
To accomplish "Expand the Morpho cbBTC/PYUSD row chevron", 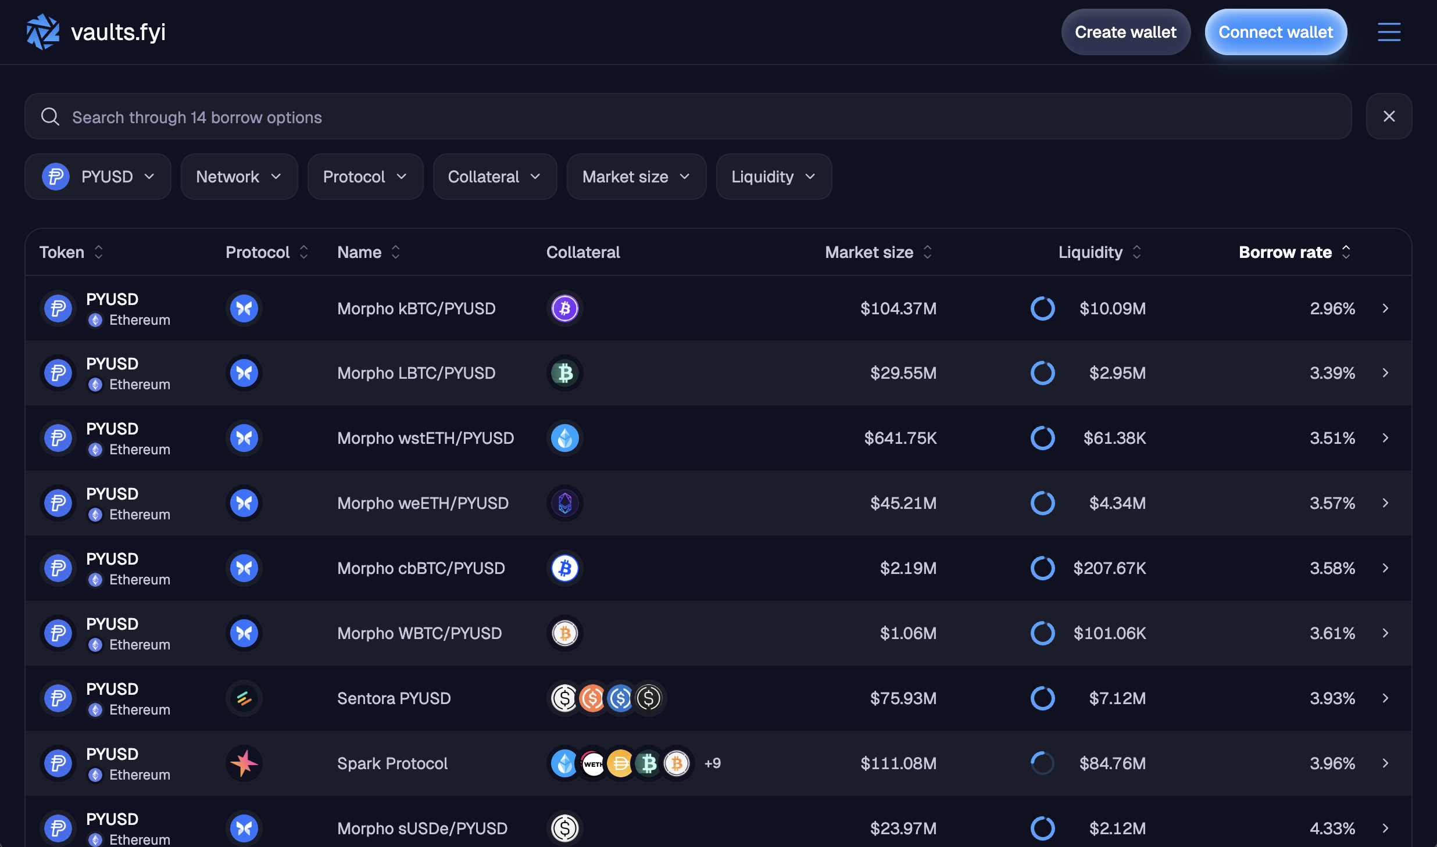I will click(1385, 568).
